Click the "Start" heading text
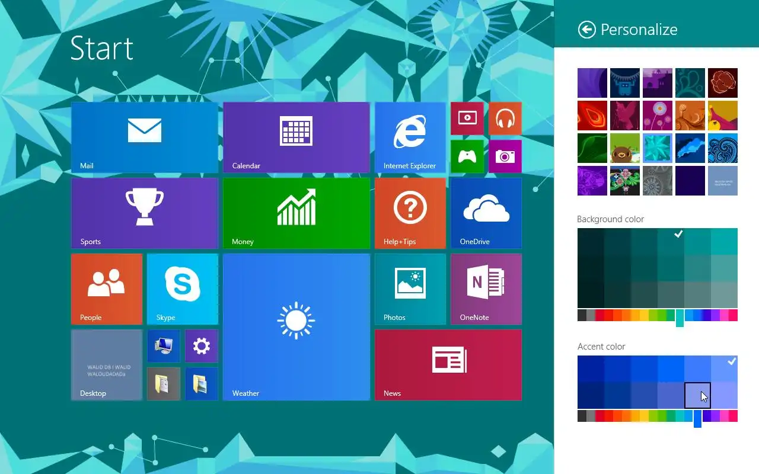 (102, 48)
